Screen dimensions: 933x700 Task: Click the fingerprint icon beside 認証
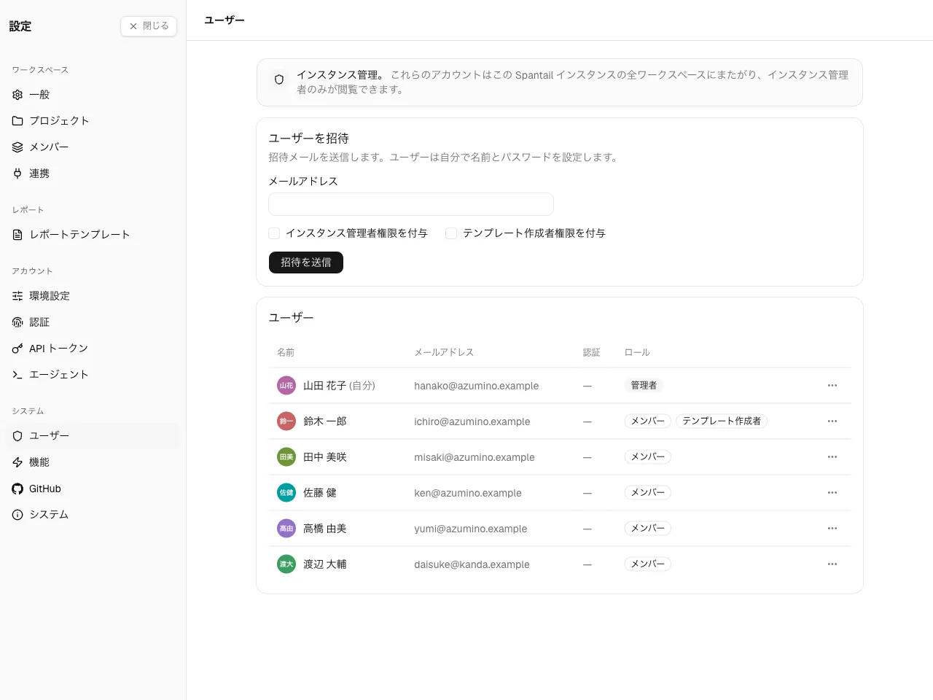click(x=17, y=322)
